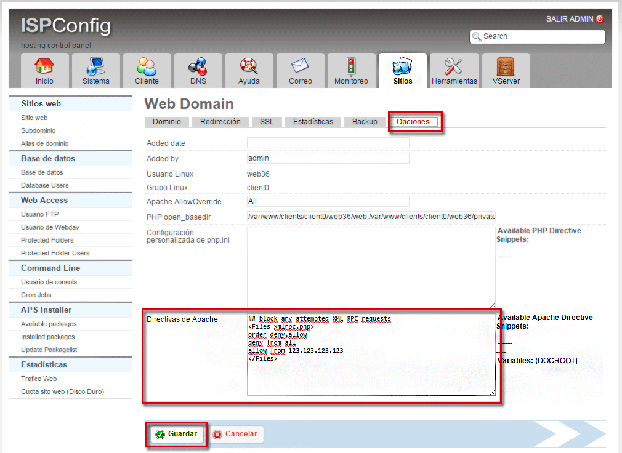Click the php.ini textarea resize grip

click(492, 305)
